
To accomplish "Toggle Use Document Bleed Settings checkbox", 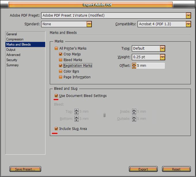I will pos(56,96).
